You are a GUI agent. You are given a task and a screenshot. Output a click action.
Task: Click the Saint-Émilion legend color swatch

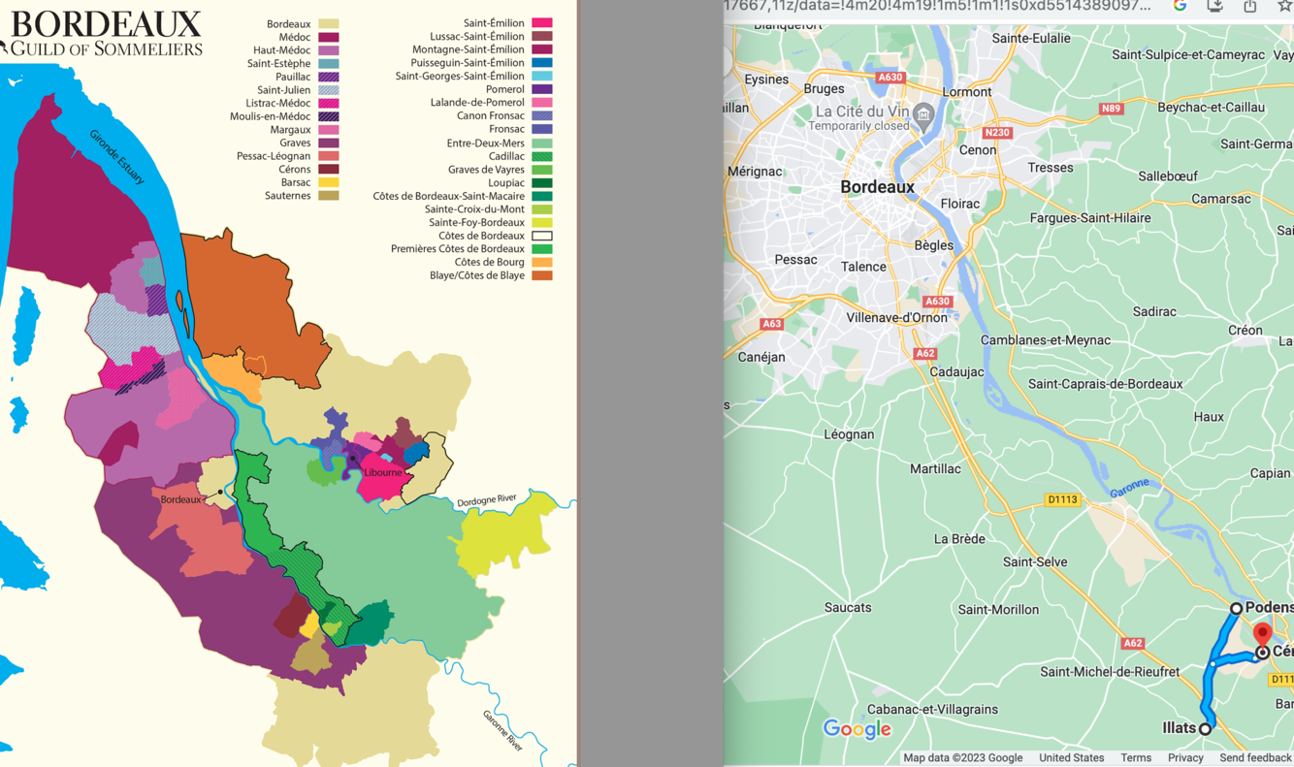pyautogui.click(x=542, y=23)
